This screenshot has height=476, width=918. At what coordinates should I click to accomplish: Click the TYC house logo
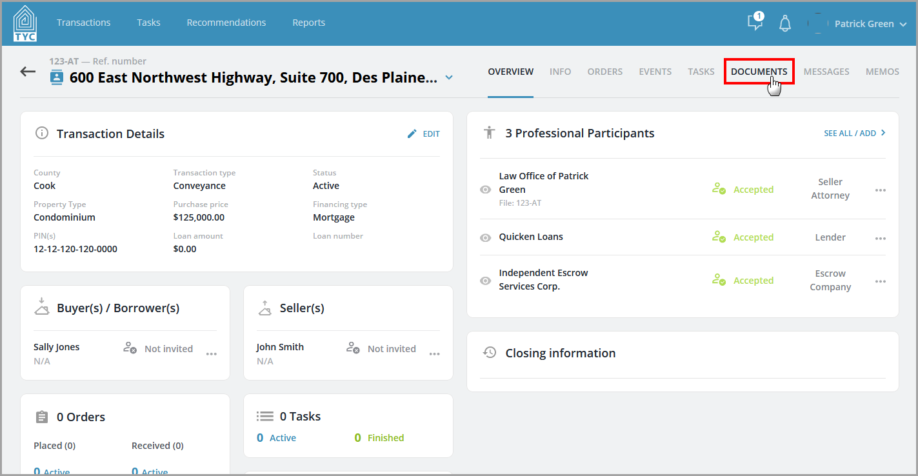pyautogui.click(x=25, y=23)
